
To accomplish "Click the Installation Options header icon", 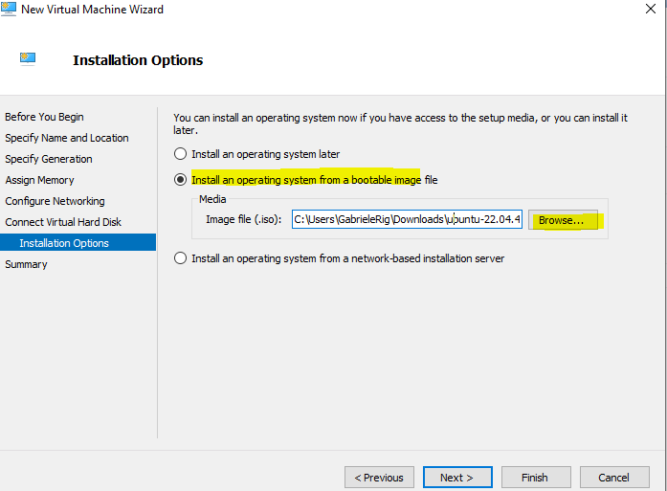I will pos(28,59).
